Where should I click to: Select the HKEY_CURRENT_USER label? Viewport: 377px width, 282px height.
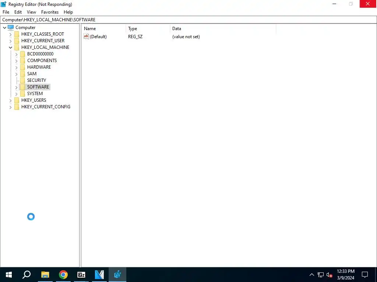click(x=43, y=40)
